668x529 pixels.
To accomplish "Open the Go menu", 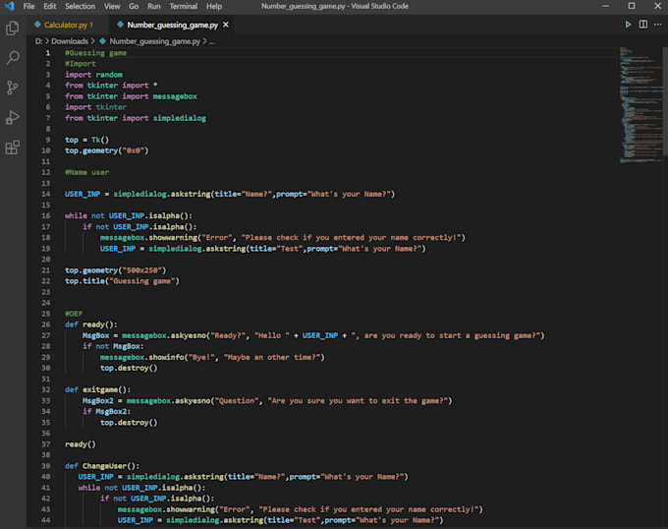I will pos(134,6).
